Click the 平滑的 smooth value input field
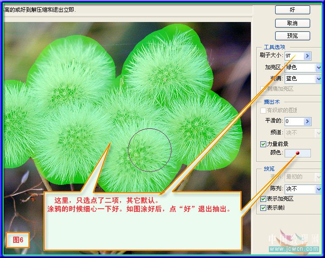 (294, 121)
